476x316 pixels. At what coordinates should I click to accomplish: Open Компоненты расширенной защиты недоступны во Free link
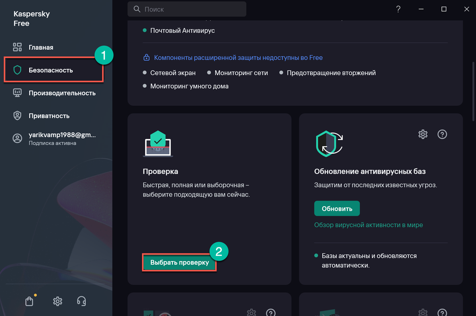click(x=239, y=57)
